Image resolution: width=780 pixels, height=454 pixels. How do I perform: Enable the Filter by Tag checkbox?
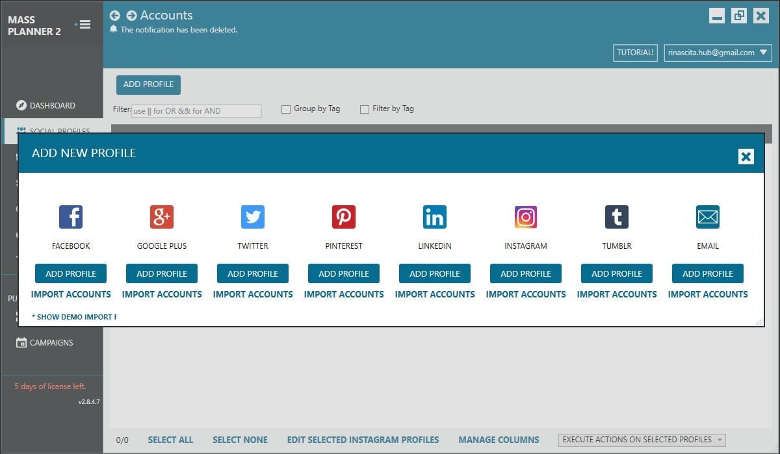pos(365,109)
